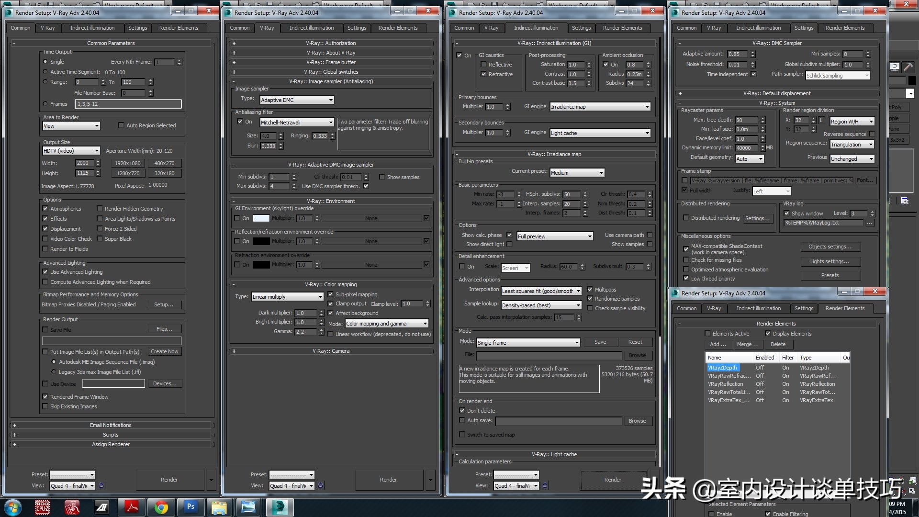Open the Secondary bounces GI engine Light cache dropdown
This screenshot has width=919, height=517.
600,133
